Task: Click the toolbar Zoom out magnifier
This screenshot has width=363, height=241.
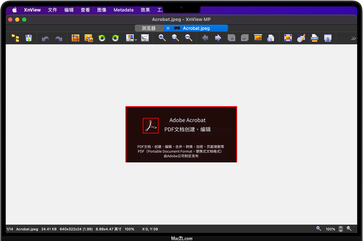Action: 188,38
